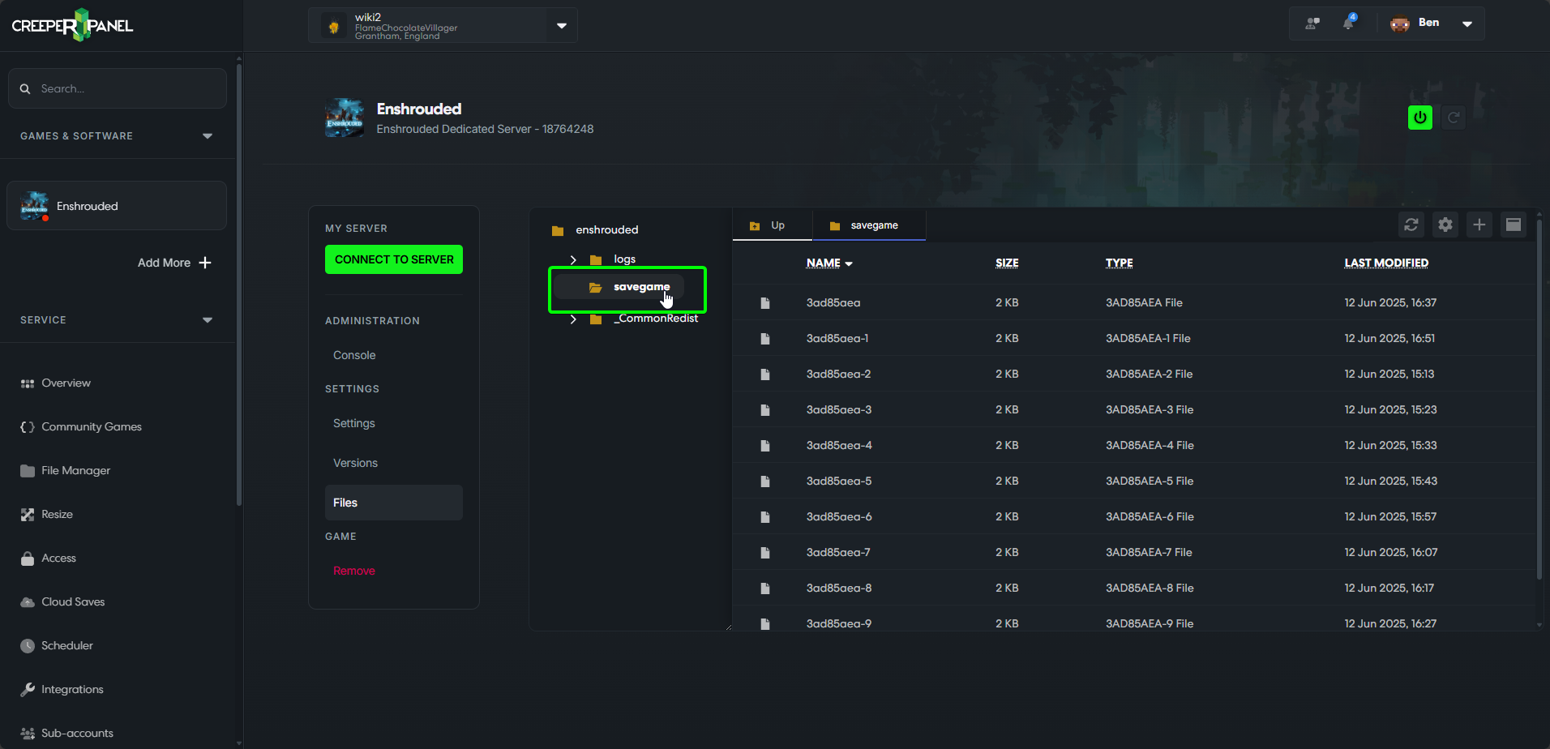Click the Ben avatar icon
Viewport: 1550px width, 749px height.
tap(1400, 24)
